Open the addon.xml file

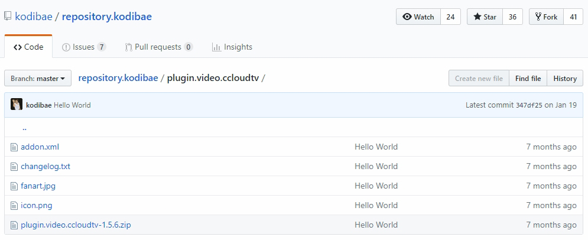[x=40, y=147]
